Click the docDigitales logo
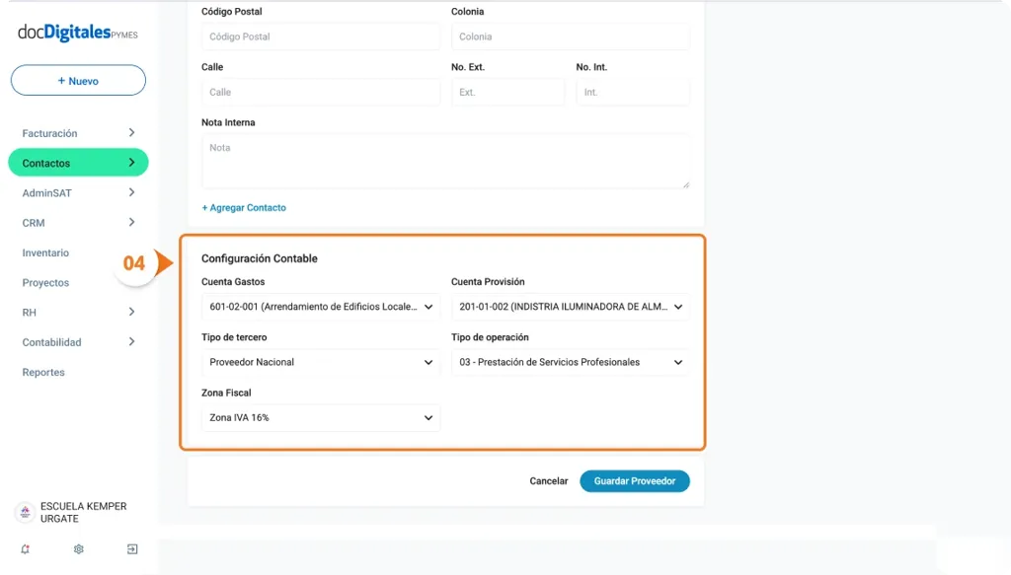Screen dimensions: 1011x575 (x=77, y=34)
